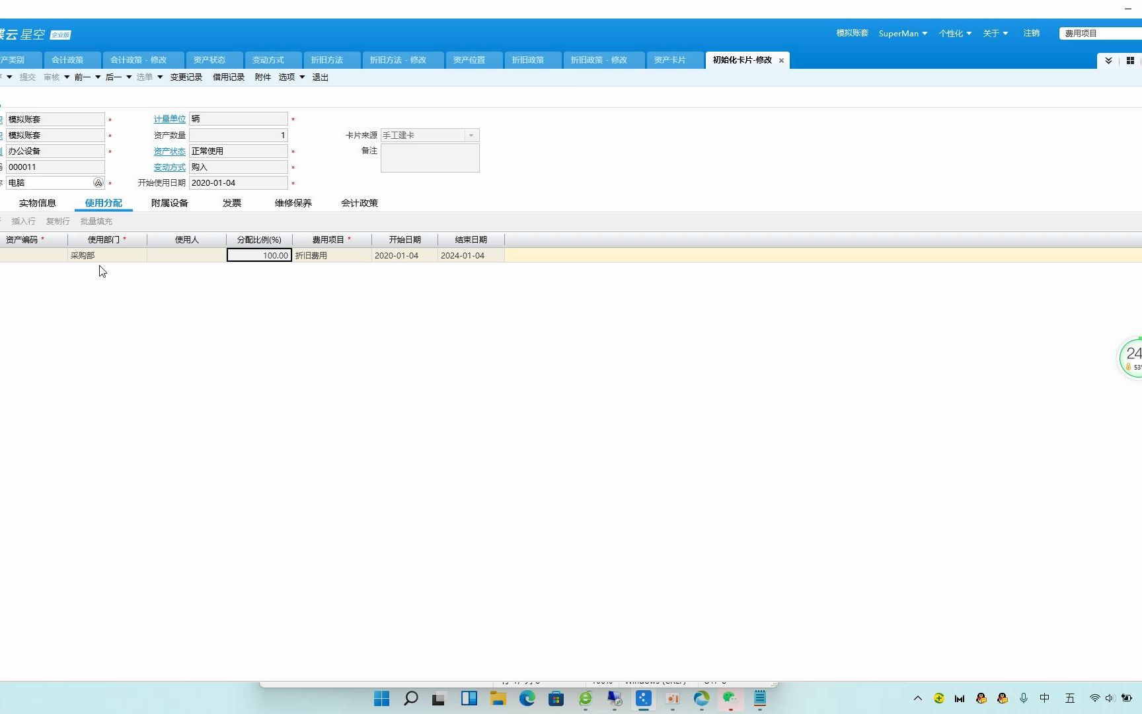Open the 维修保养 section tab

coord(293,203)
